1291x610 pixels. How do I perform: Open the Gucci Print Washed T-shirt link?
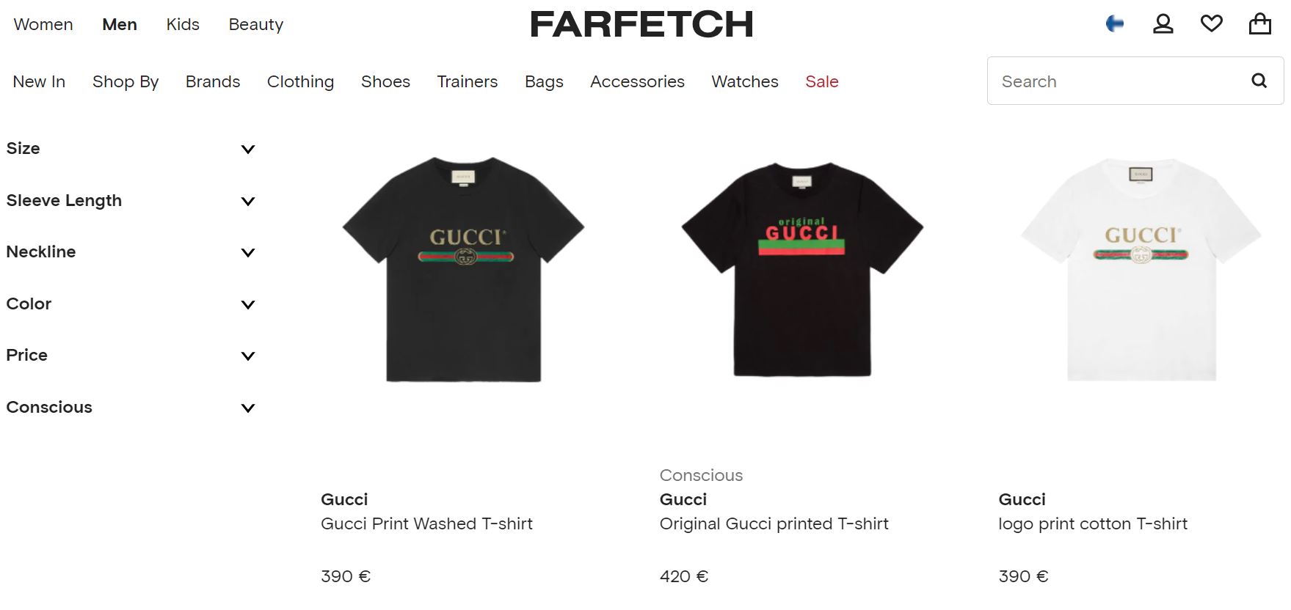click(426, 523)
